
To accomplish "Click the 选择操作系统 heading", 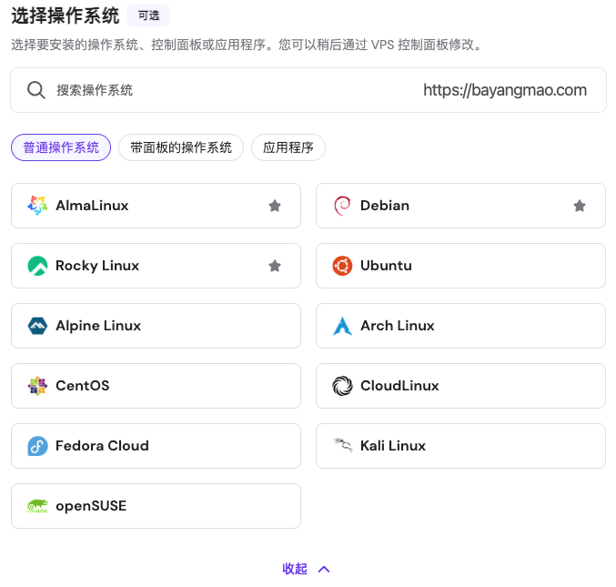I will pos(66,15).
